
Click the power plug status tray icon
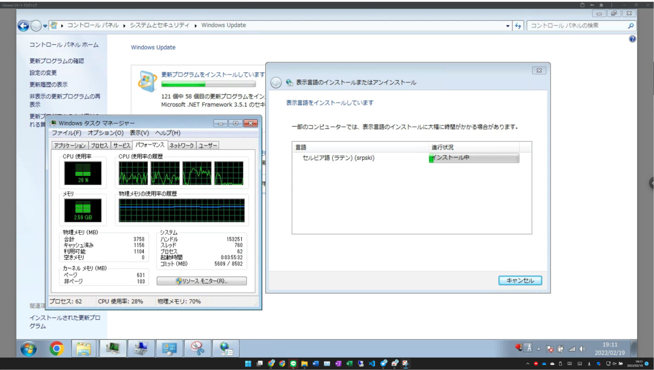[560, 349]
